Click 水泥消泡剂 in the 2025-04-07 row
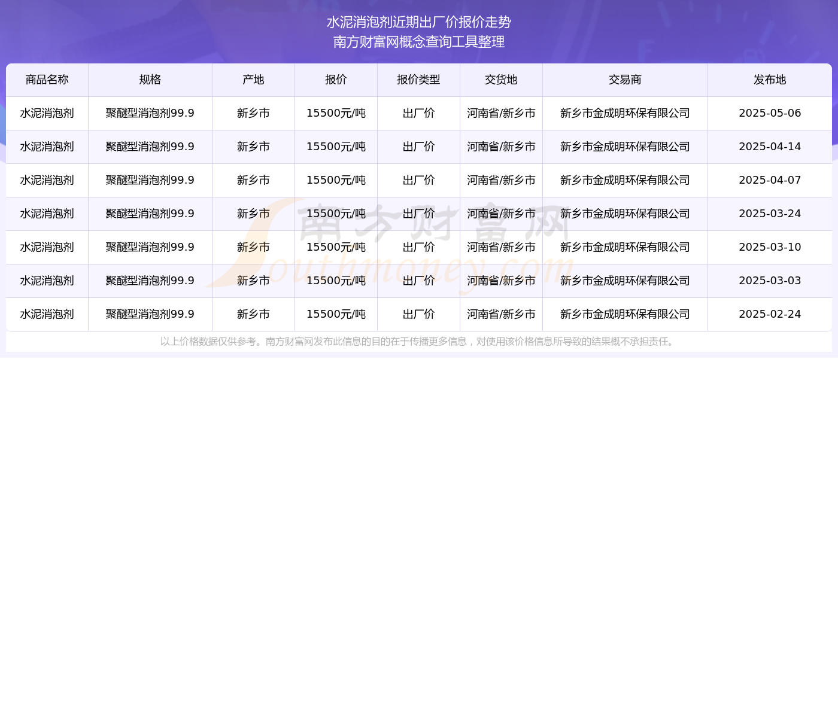 47,180
